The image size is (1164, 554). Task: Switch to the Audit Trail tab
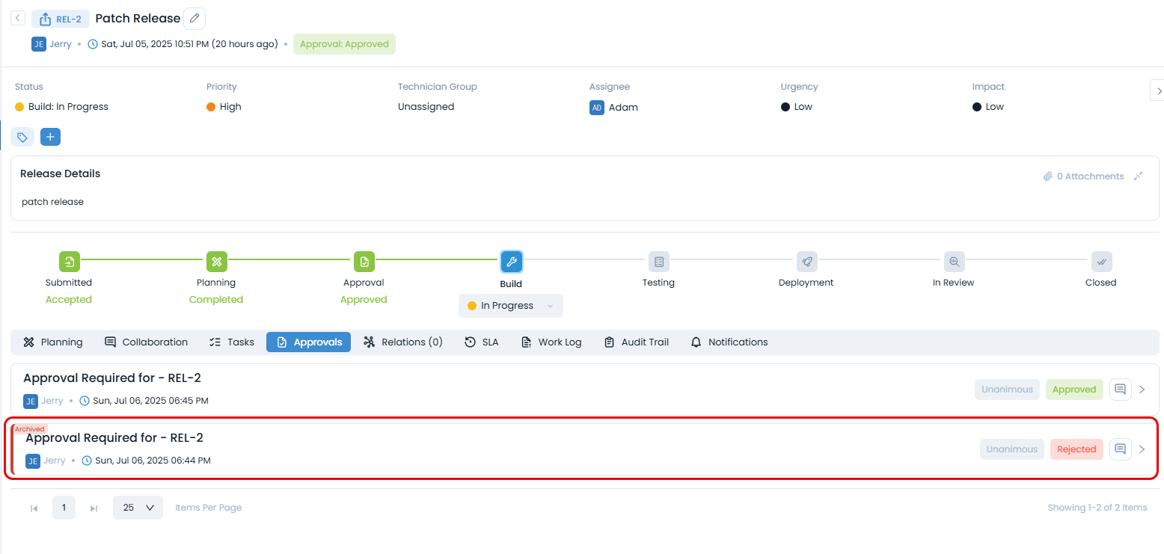[636, 342]
